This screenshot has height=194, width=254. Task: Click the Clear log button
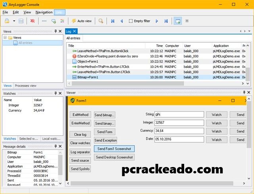pos(80,134)
